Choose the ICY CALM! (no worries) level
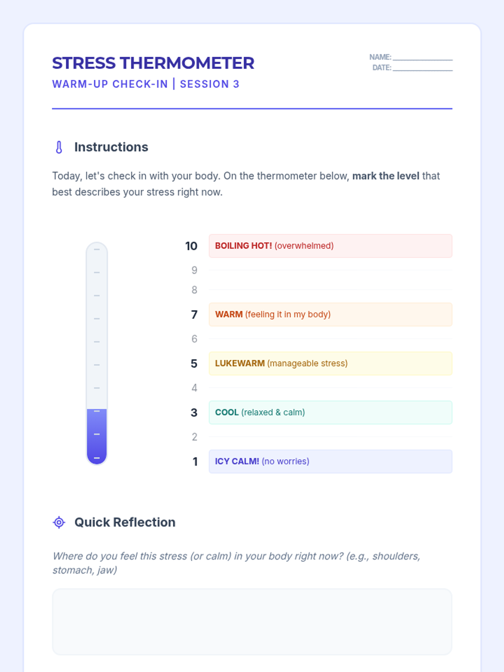The image size is (504, 672). [331, 461]
